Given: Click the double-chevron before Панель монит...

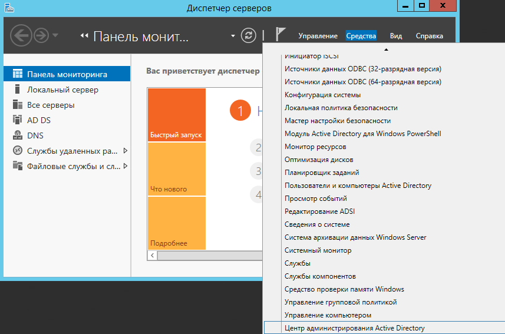Looking at the screenshot, I should pyautogui.click(x=84, y=36).
